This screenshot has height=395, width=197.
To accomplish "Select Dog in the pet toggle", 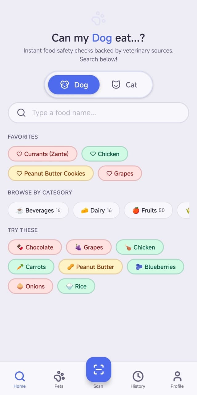I will pos(74,85).
